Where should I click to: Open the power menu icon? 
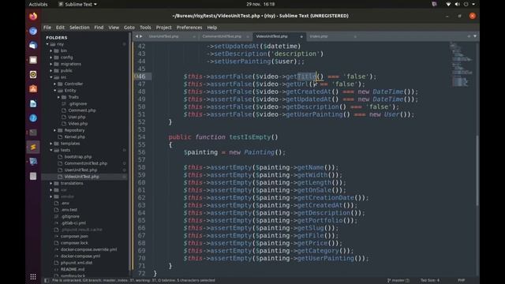466,4
